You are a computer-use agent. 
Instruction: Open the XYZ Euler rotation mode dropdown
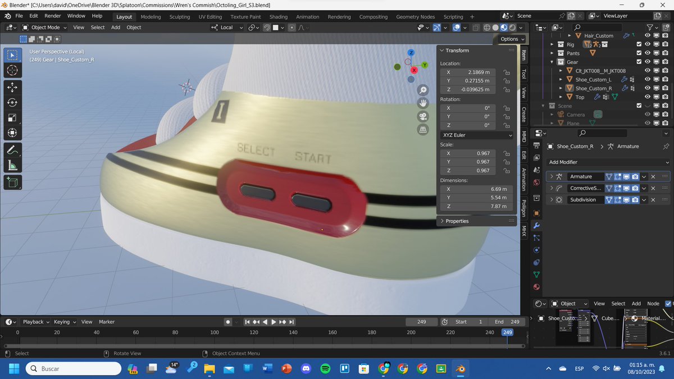(x=476, y=135)
